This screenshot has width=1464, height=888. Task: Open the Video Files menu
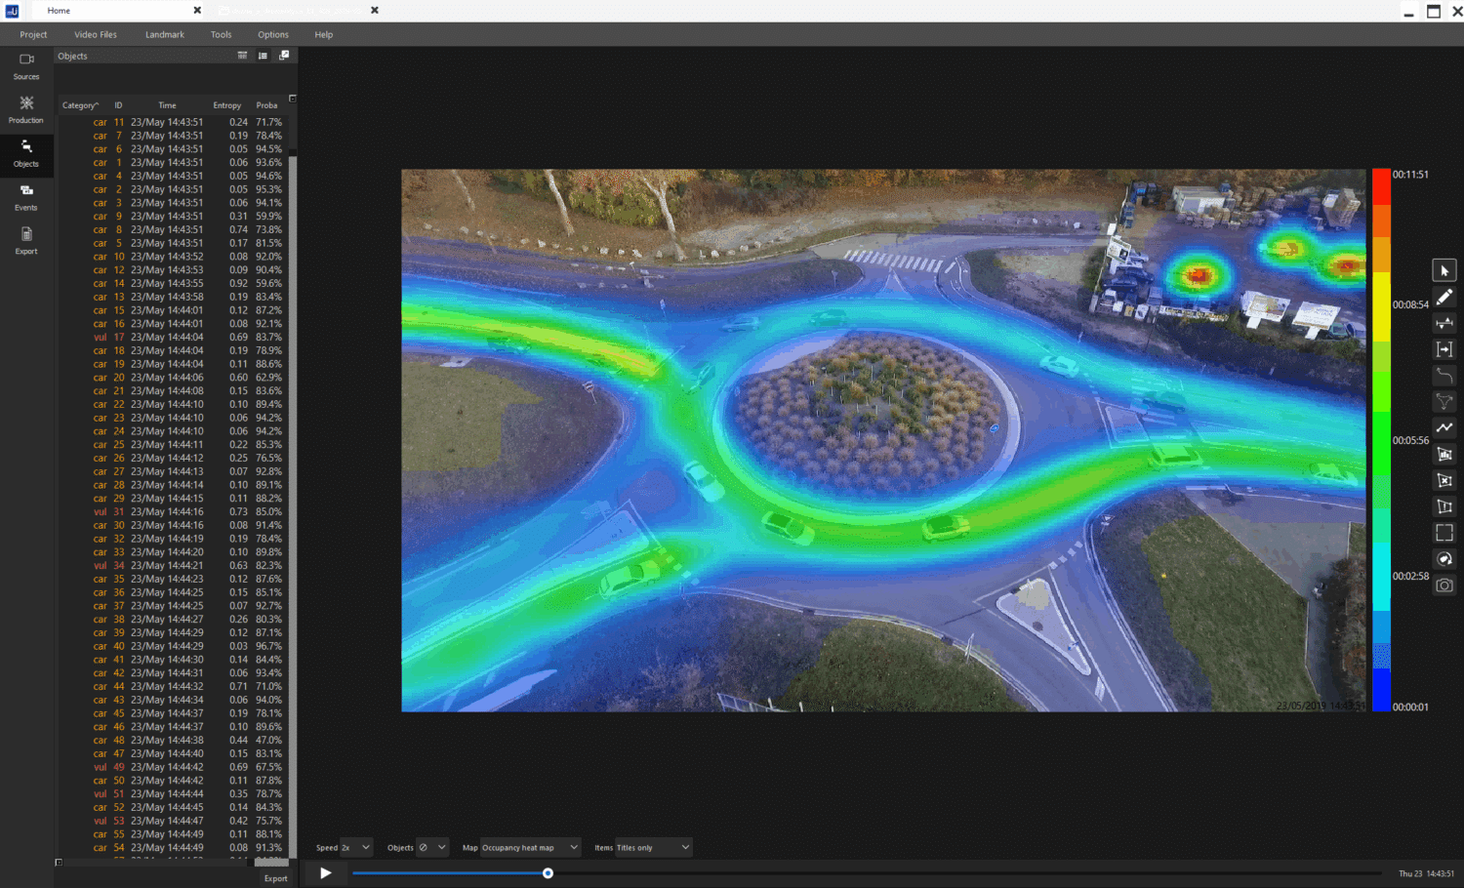point(96,34)
